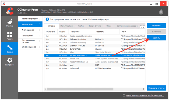The image size is (169, 100).
Task: Click the Включить button
Action: (x=157, y=26)
